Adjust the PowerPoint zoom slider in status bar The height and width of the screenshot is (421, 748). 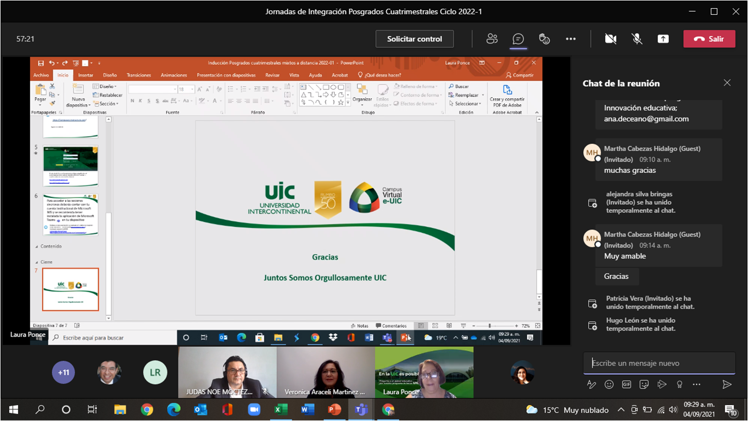tap(489, 326)
